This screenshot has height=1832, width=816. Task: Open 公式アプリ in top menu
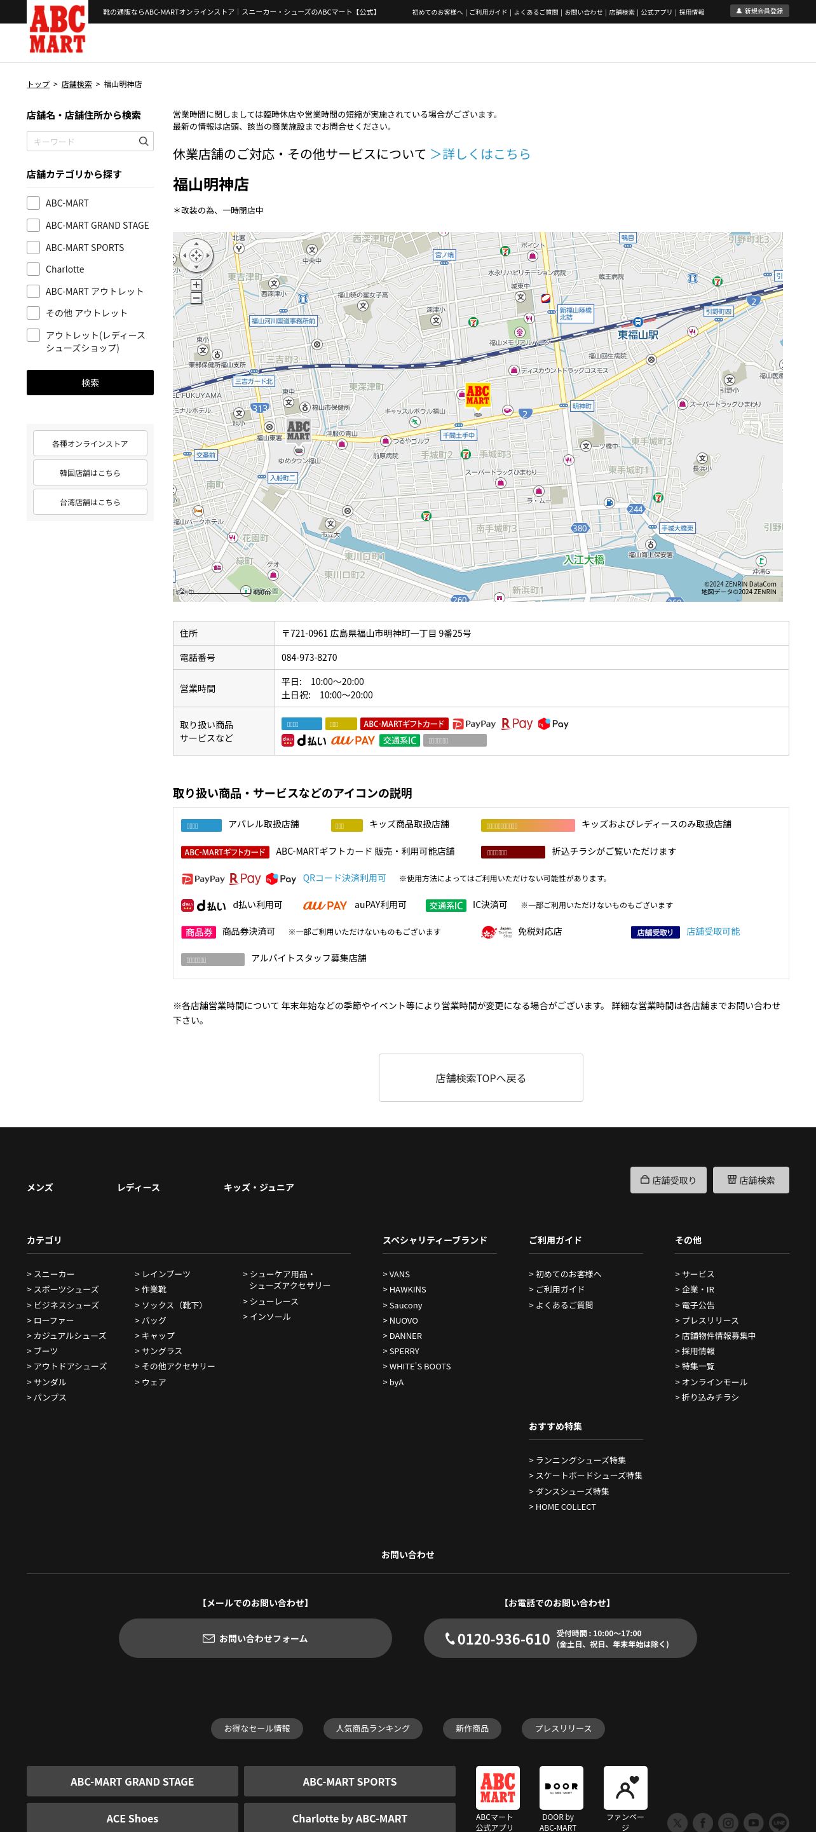pos(656,12)
